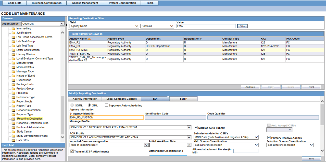Viewport: 326px width, 162px height.
Task: Click the User Sites folder icon
Action: pos(13,140)
